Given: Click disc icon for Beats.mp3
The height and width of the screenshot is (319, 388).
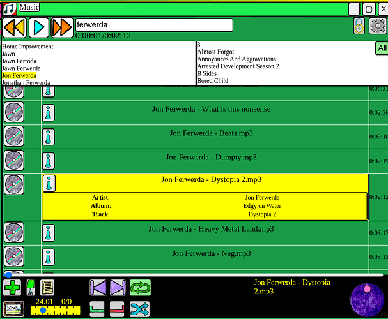Looking at the screenshot, I should click(14, 137).
